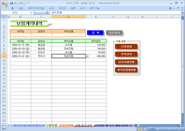The height and width of the screenshot is (131, 185).
Task: Open the dropdown arrow on cell D11
Action: (87, 56)
